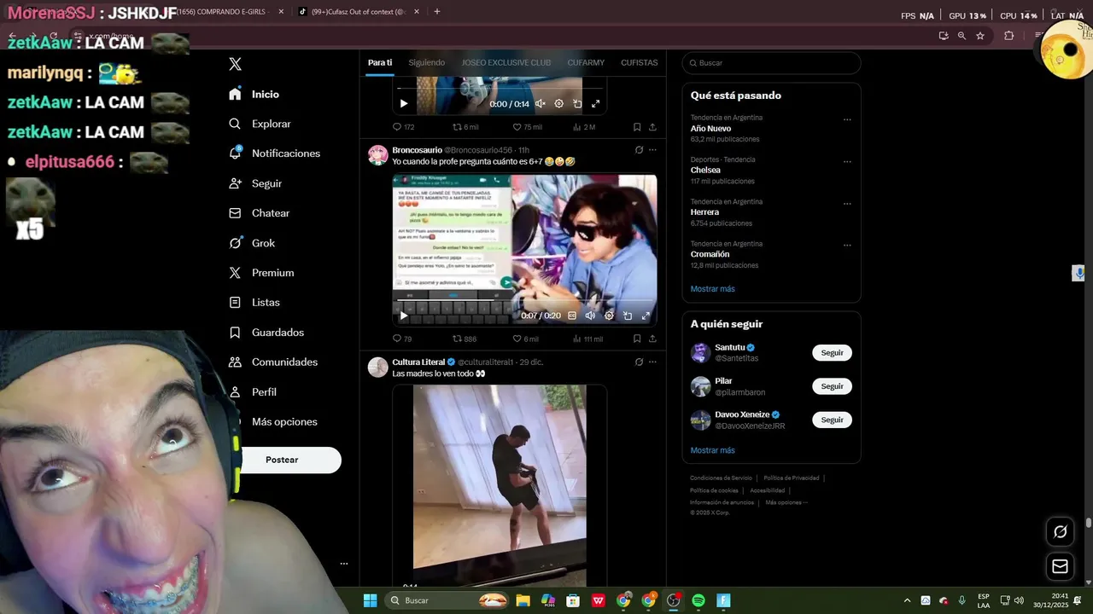Toggle captions CC on Broncosaurio video
The width and height of the screenshot is (1093, 614).
(572, 316)
